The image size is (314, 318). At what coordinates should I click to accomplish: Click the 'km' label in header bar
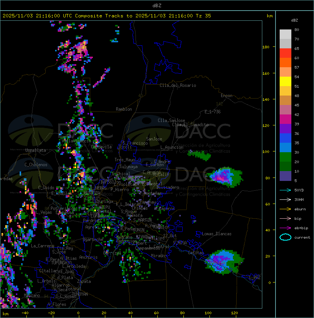pos(269,16)
